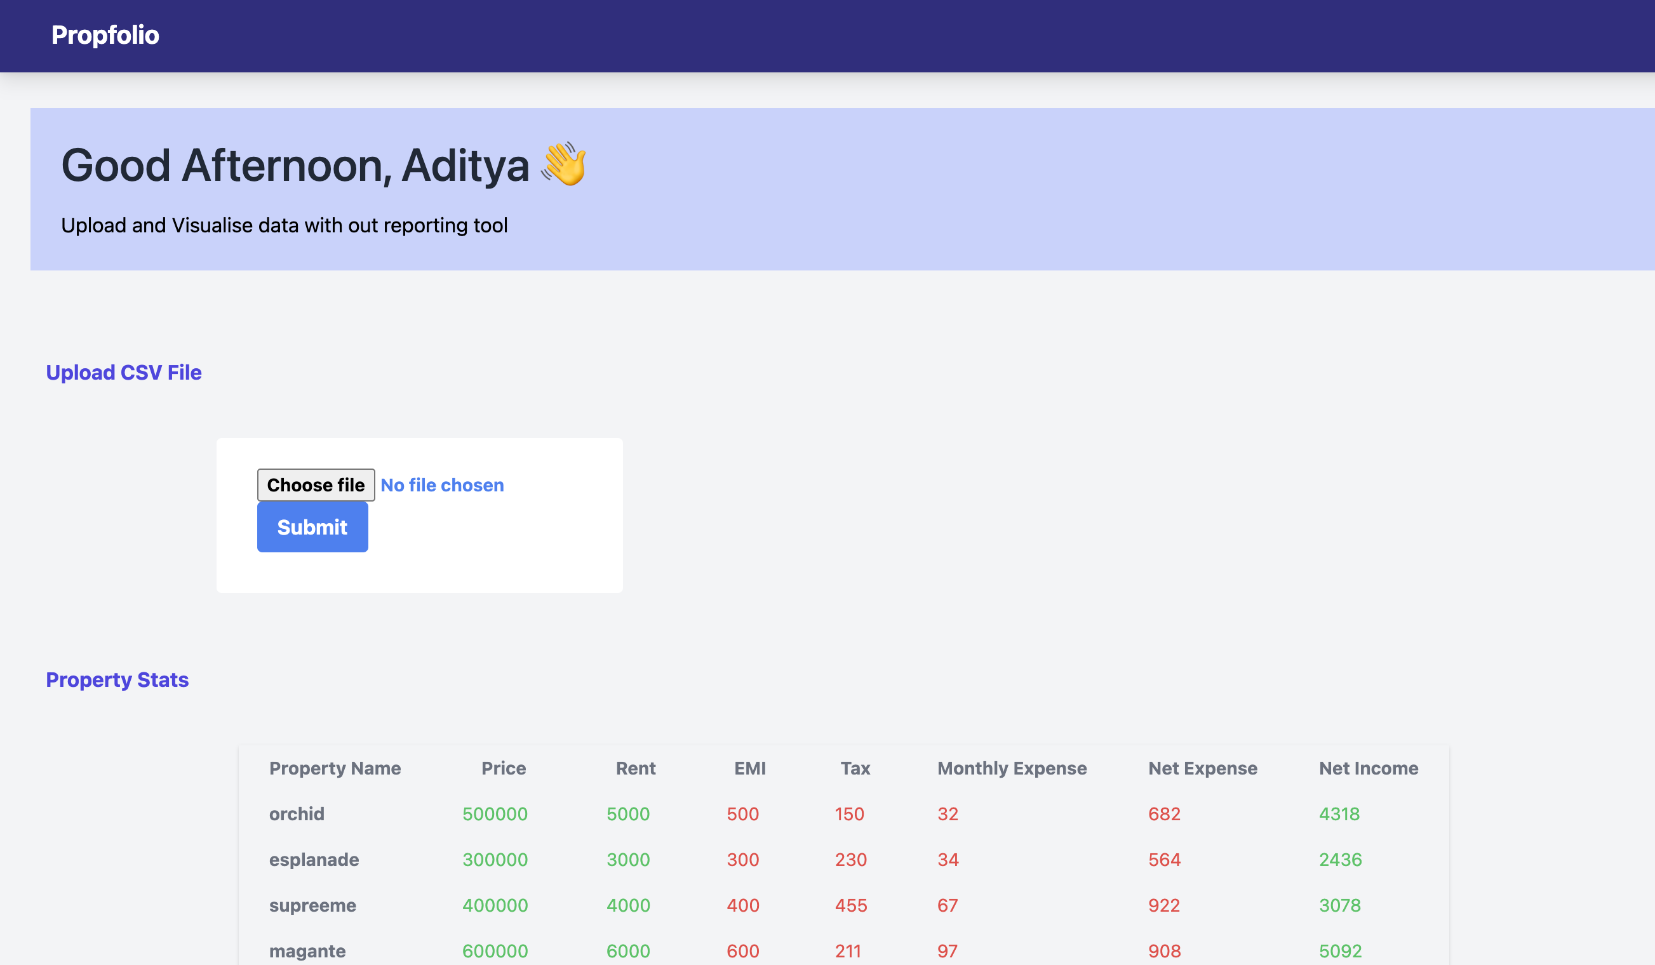
Task: Click the rent value 3000
Action: point(629,861)
